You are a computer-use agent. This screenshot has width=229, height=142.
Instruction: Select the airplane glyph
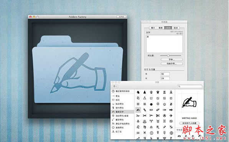[x=171, y=116]
